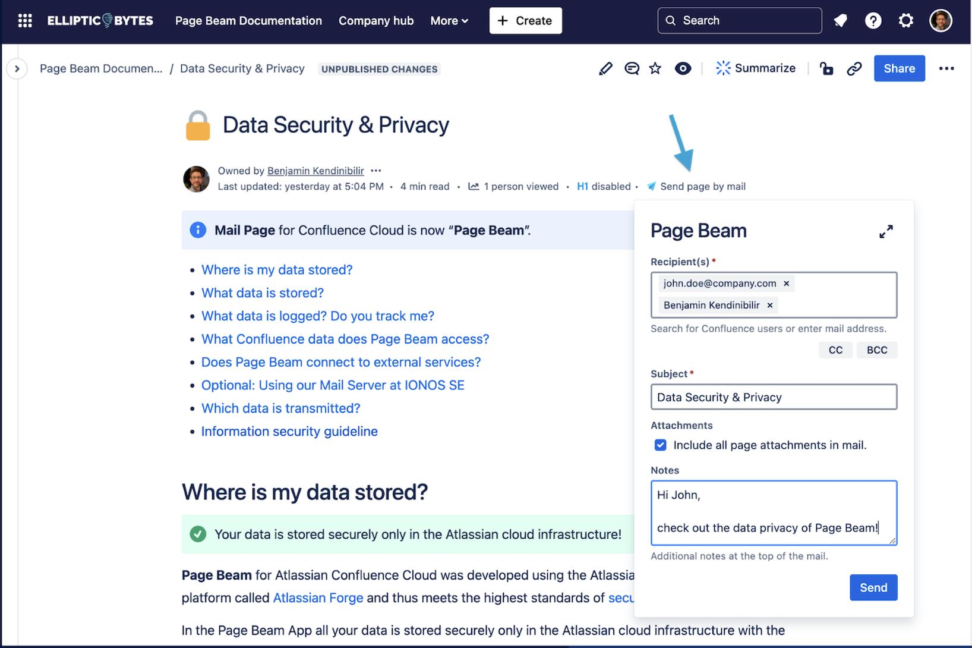This screenshot has width=972, height=648.
Task: Open Page Beam Documentation nav item
Action: (248, 21)
